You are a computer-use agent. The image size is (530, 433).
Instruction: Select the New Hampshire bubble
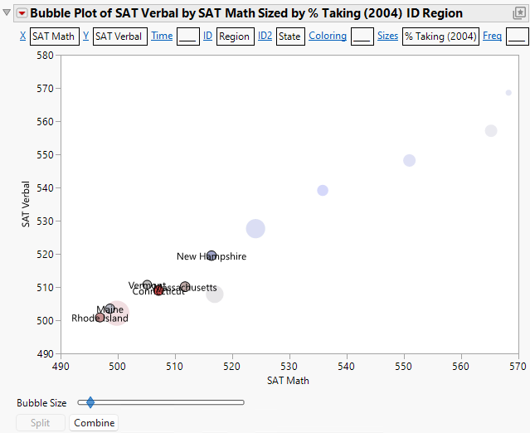212,255
